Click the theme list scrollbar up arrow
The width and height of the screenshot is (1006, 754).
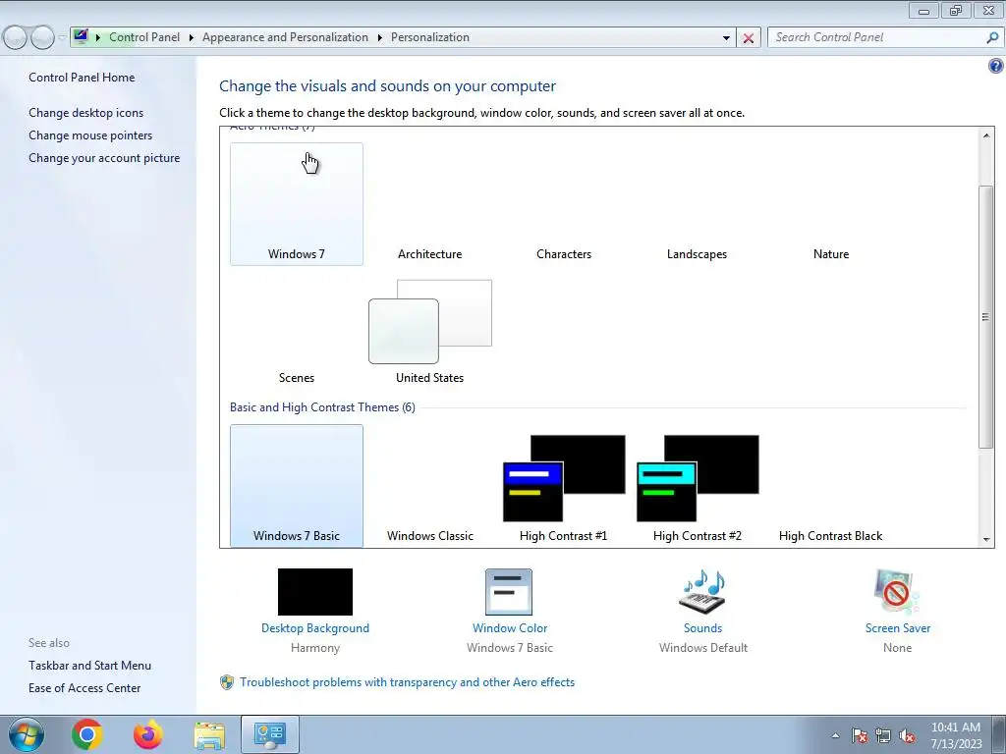pos(986,135)
